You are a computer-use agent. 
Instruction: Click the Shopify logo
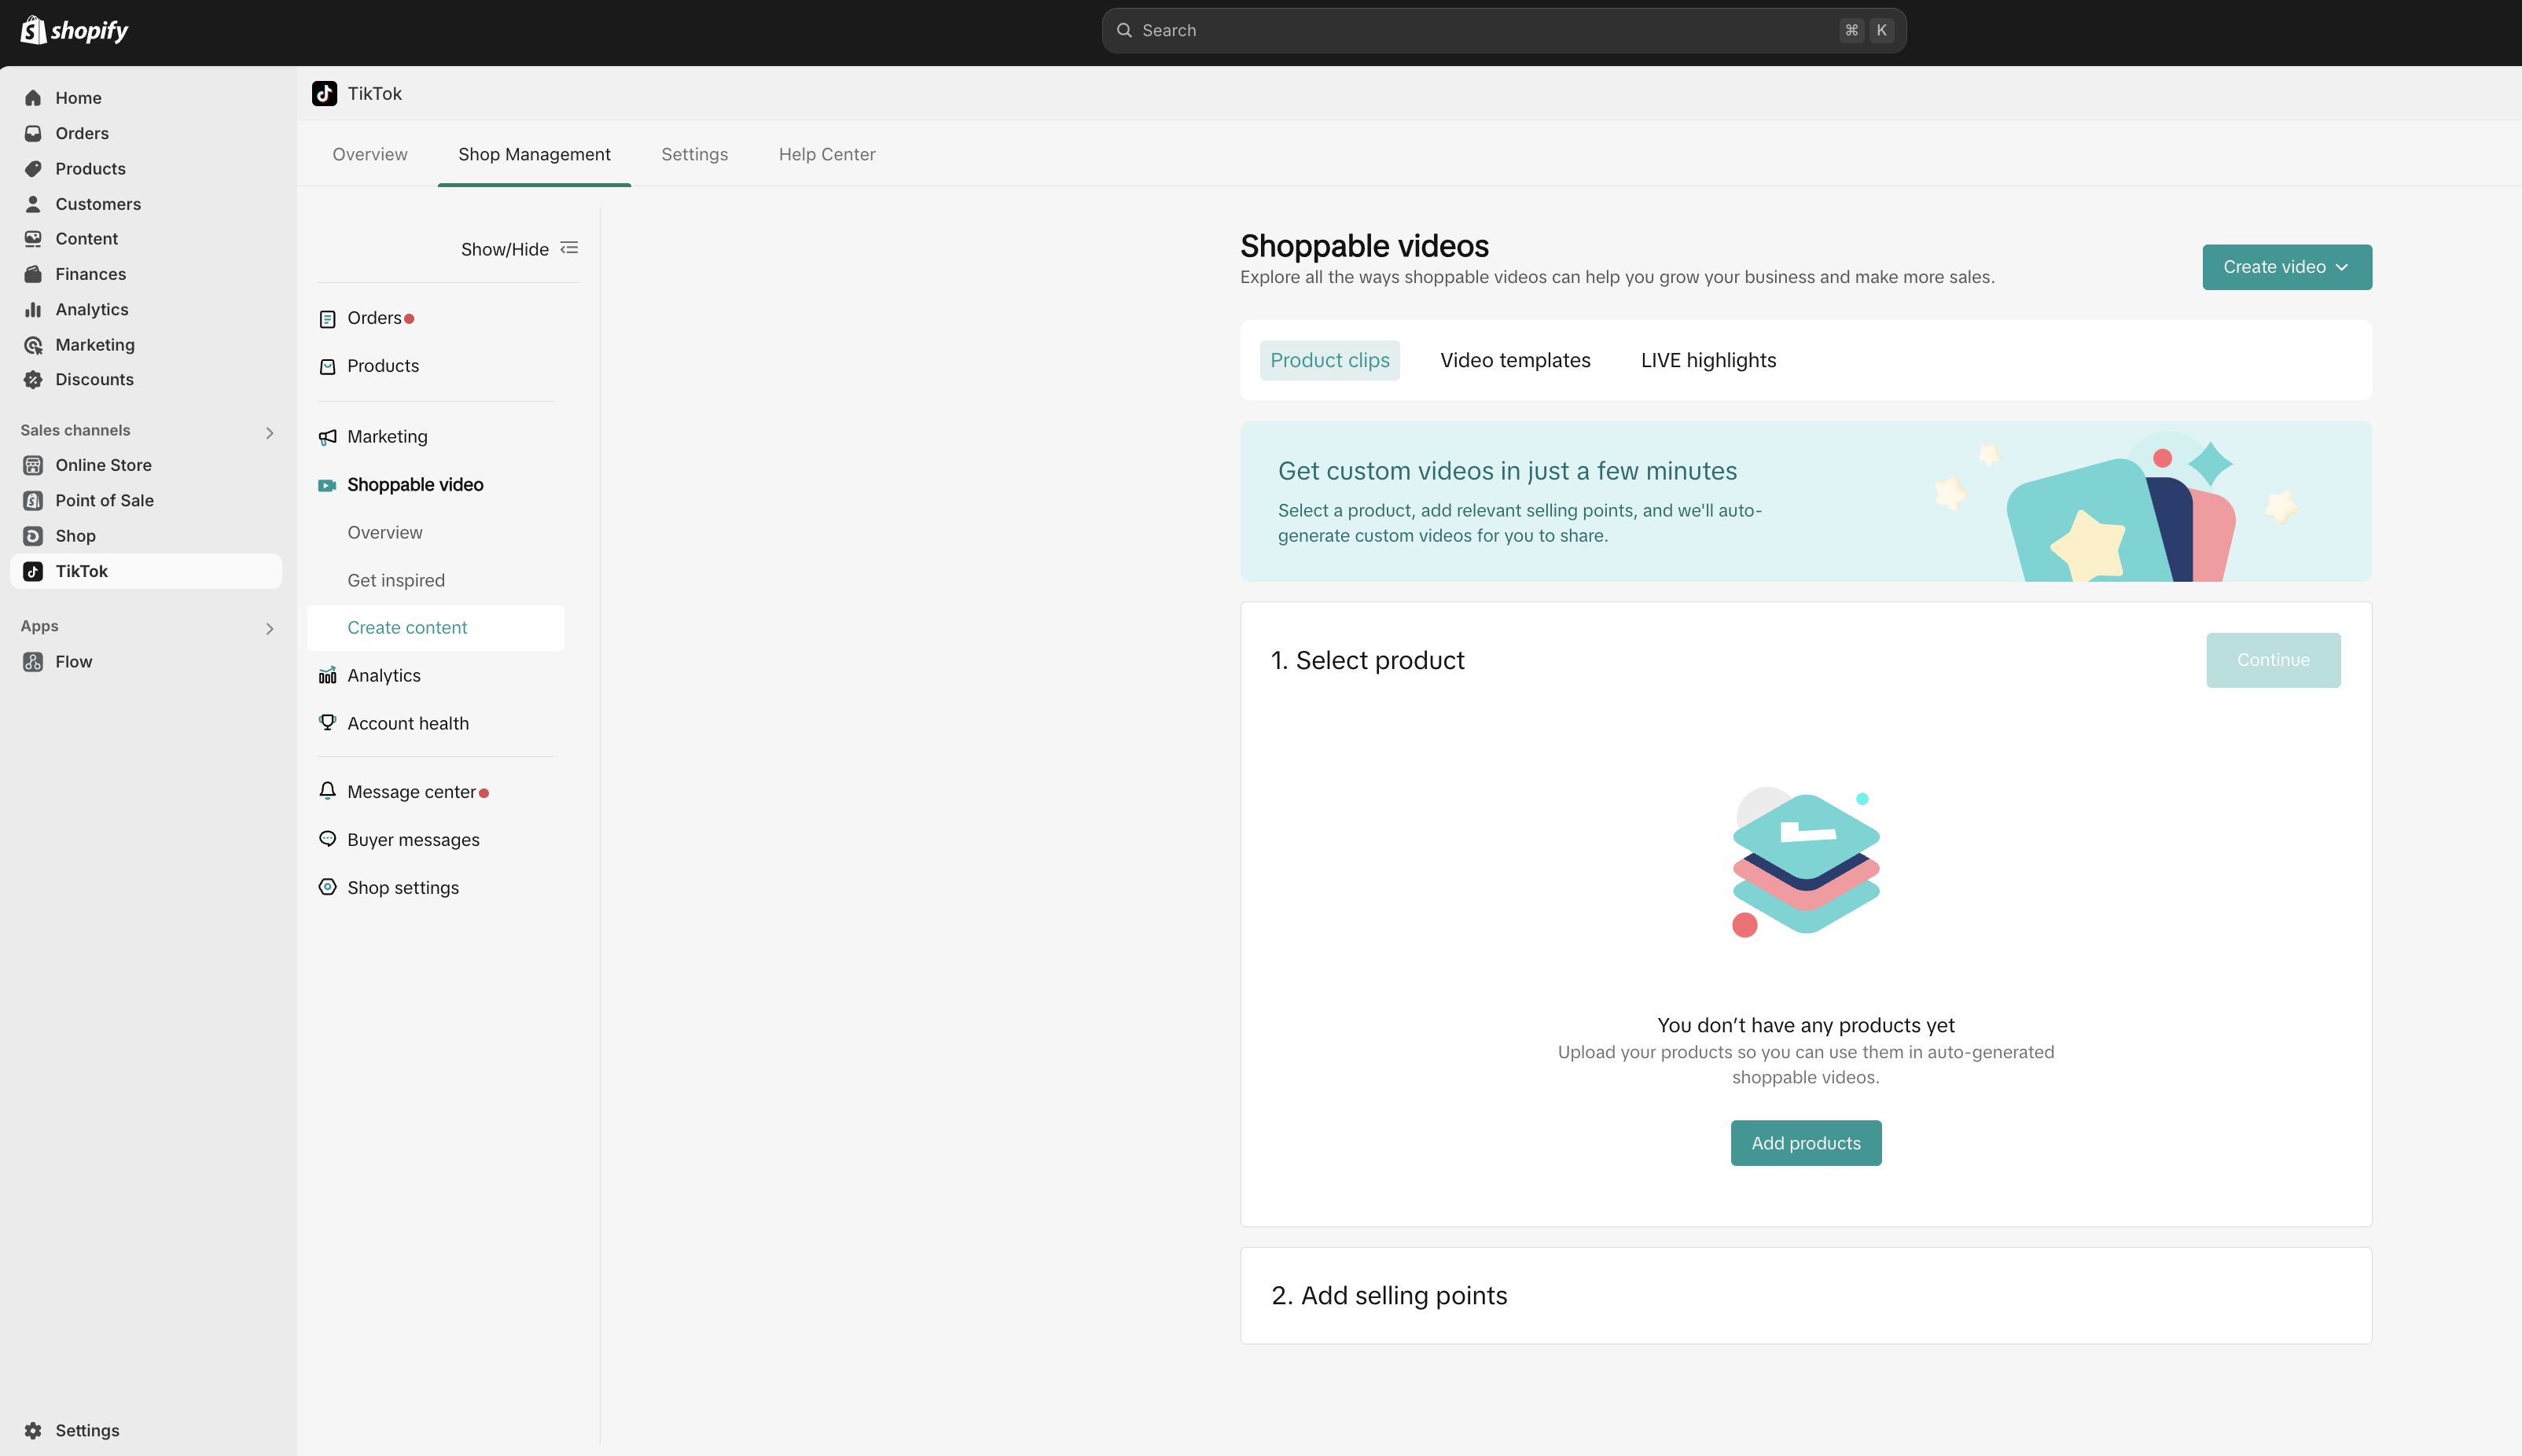point(75,31)
